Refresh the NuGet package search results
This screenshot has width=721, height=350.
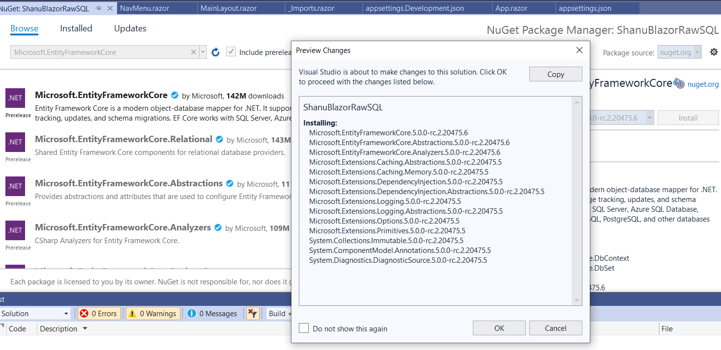coord(215,52)
